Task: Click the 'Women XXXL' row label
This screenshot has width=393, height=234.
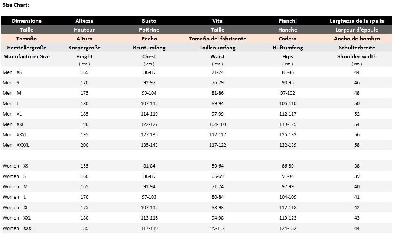Action: coord(18,228)
